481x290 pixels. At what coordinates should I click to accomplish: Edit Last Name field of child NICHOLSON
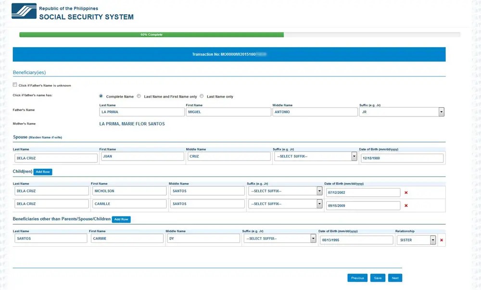51,191
